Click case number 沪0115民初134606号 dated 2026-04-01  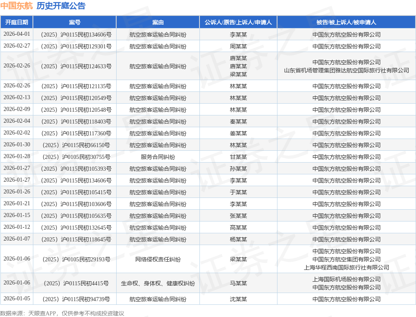pos(76,35)
